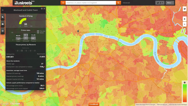
Task: Open help for Blackwall and Cubitt Town panel
Action: (42, 8)
